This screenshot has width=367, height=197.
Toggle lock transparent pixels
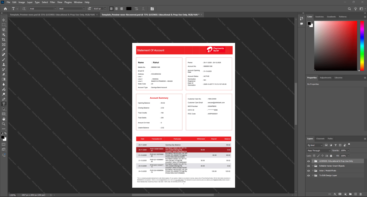[x=314, y=155]
